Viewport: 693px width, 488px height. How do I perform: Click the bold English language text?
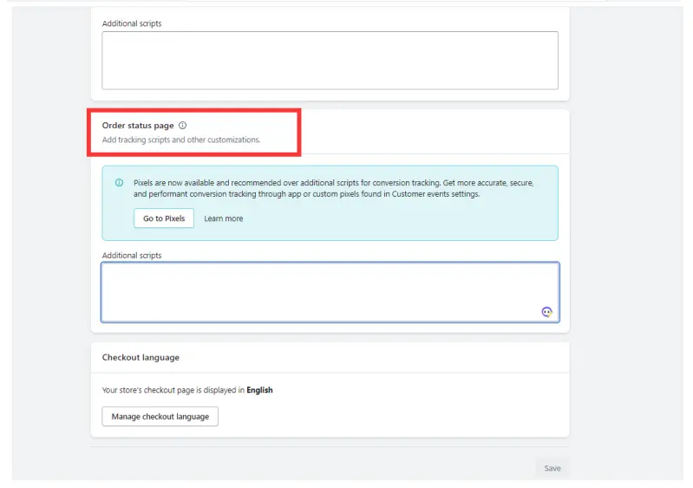click(259, 390)
